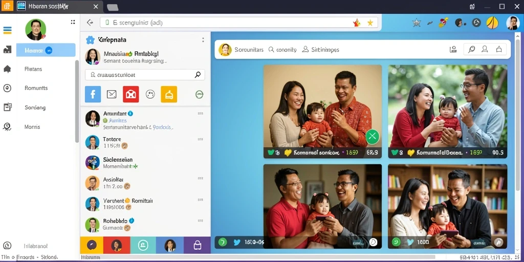Select the teal bottom tab
Viewport: 524px width, 262px height.
(x=143, y=245)
